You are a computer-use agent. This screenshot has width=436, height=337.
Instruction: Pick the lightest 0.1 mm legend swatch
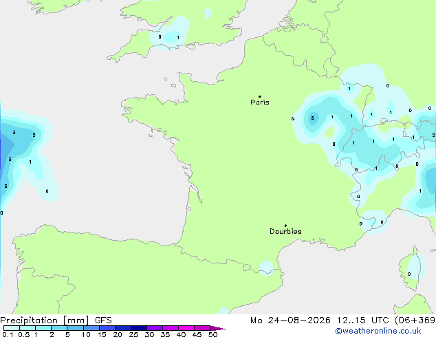point(12,328)
